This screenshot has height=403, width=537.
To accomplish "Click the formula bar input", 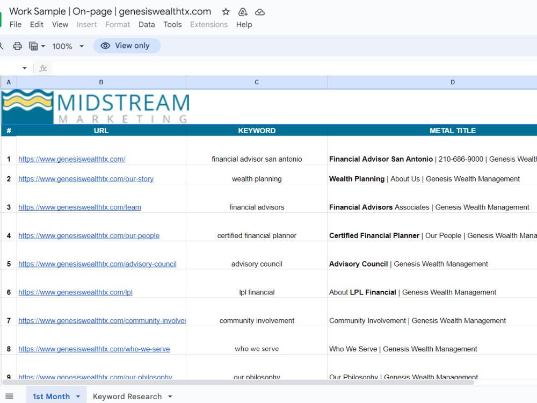I will [294, 68].
